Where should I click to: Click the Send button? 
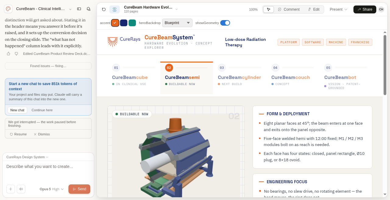(x=79, y=189)
